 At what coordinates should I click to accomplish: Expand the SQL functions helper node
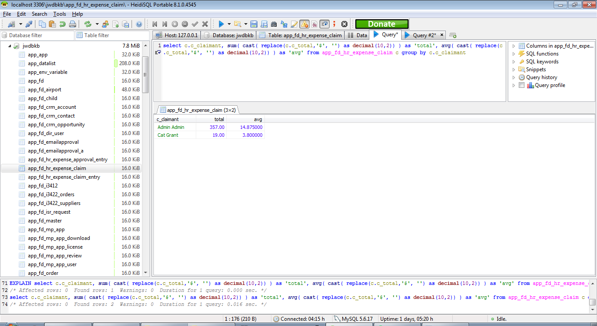[514, 54]
